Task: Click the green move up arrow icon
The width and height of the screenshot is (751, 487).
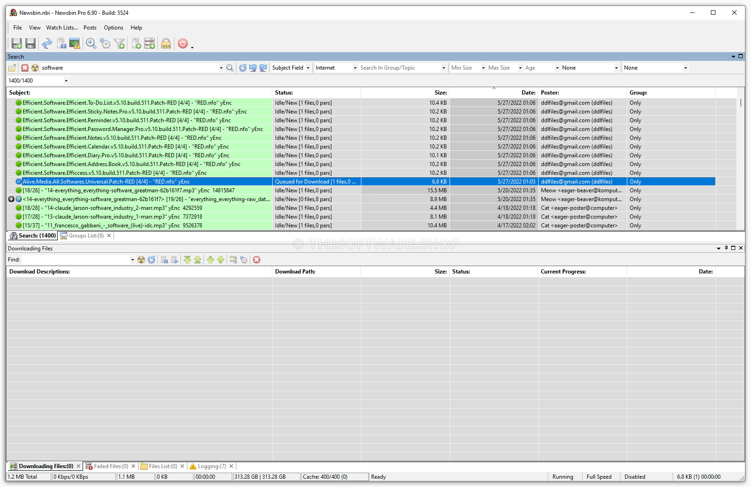Action: (x=210, y=260)
